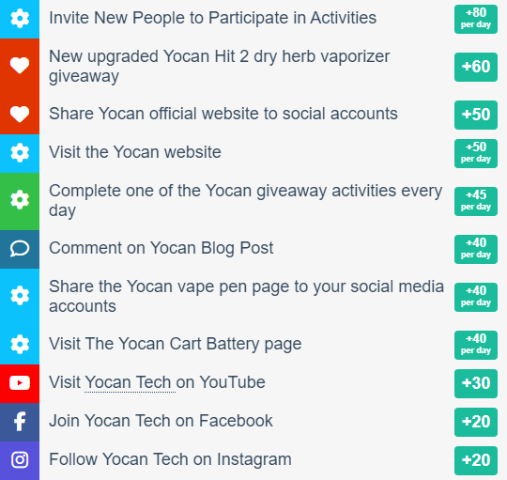The image size is (507, 480).
Task: Click the +80 per day badge
Action: point(476,19)
